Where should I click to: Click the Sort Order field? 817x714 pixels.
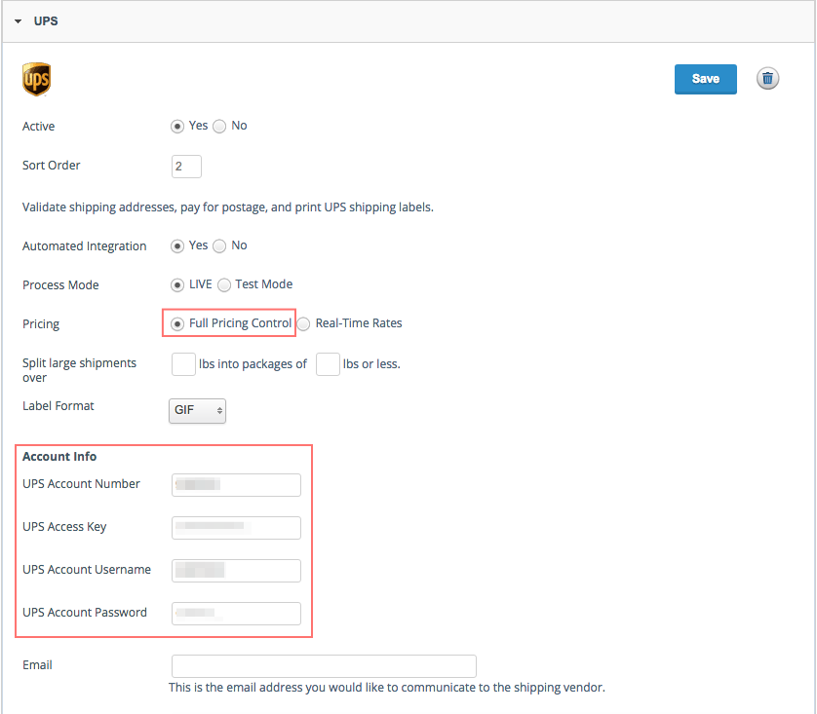(x=186, y=167)
